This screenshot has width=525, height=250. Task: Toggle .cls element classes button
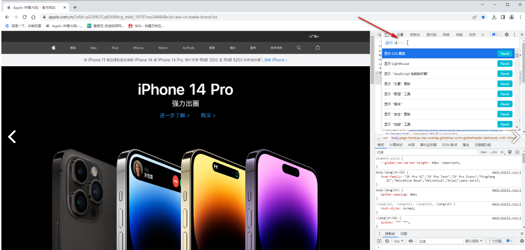pos(493,152)
